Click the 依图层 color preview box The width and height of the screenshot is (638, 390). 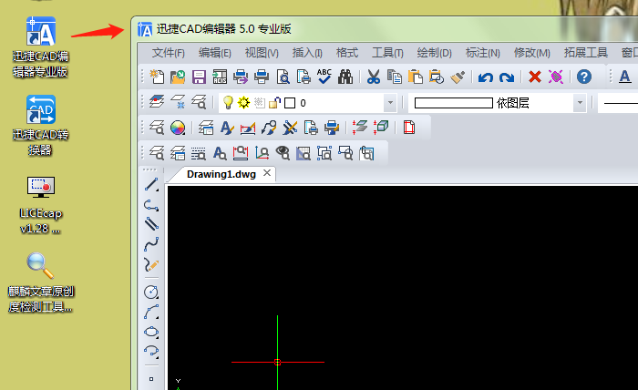coord(453,103)
